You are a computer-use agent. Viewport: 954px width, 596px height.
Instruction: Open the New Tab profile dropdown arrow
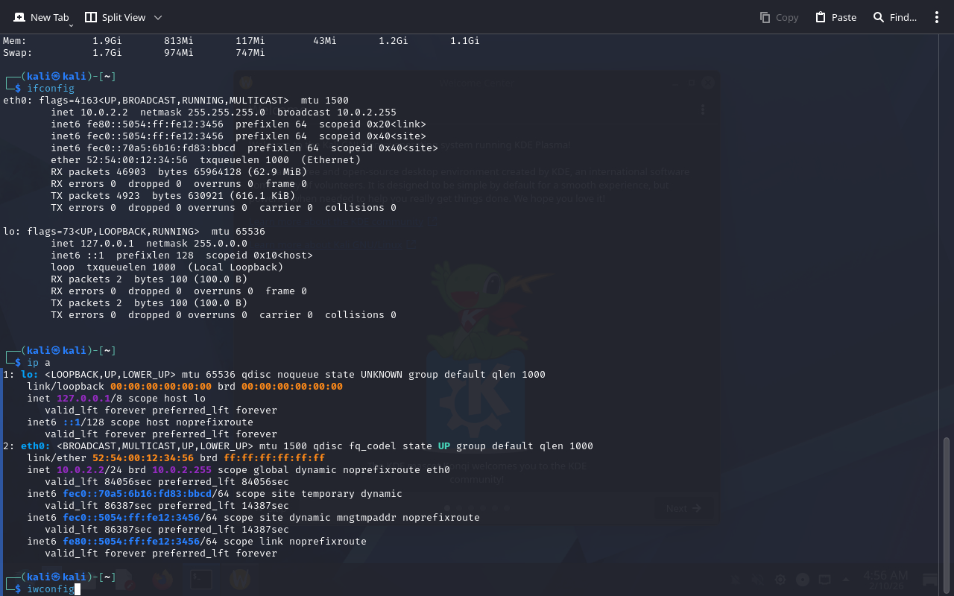tap(71, 25)
